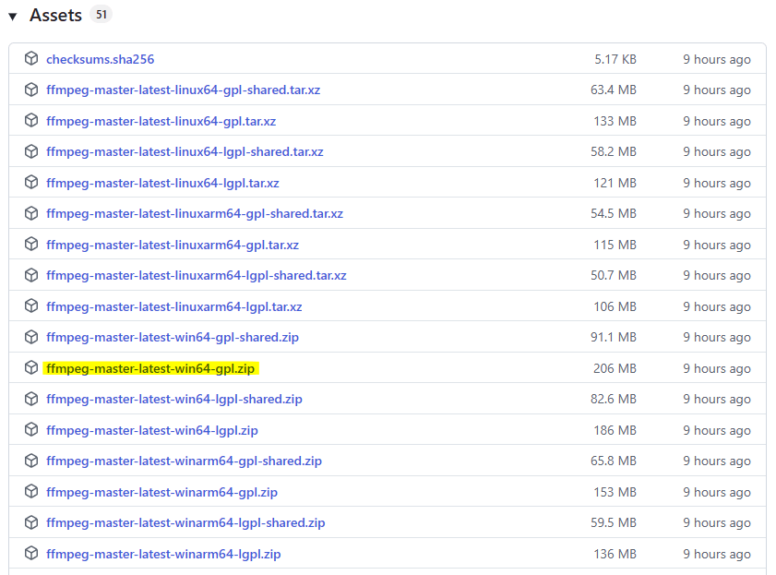Download ffmpeg-master-latest-linuxarm64-lgpl.tar.xz
This screenshot has width=776, height=575.
pos(173,306)
